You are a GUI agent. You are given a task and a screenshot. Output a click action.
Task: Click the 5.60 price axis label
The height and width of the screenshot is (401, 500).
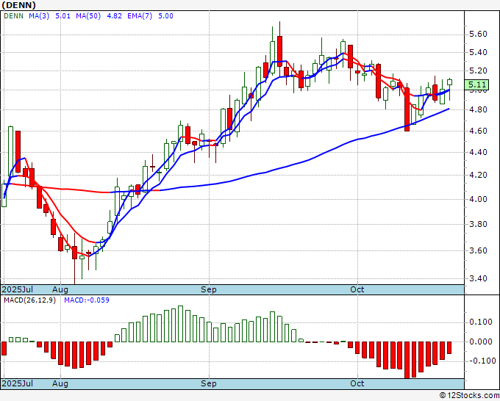479,34
